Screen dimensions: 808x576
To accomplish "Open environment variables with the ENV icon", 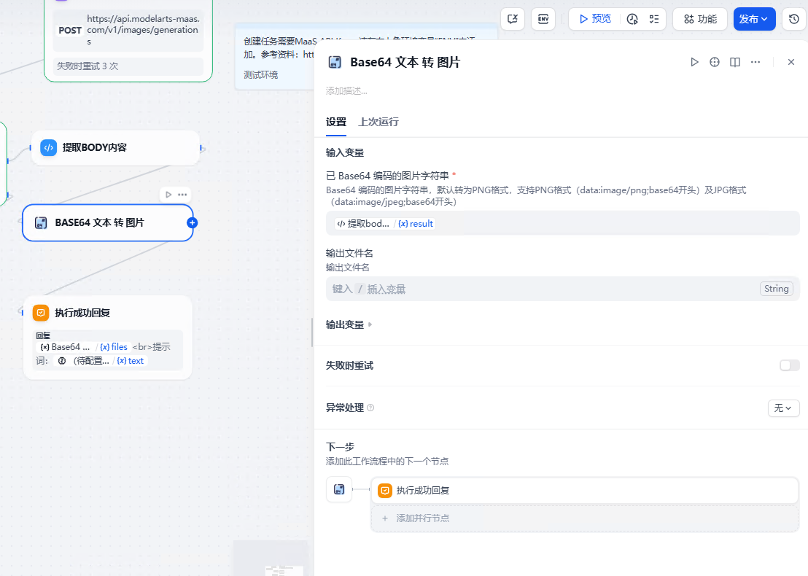I will [543, 19].
